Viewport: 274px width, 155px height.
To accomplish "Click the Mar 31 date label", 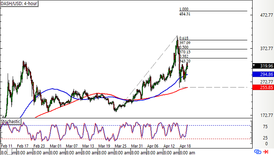I will pos(137,146).
